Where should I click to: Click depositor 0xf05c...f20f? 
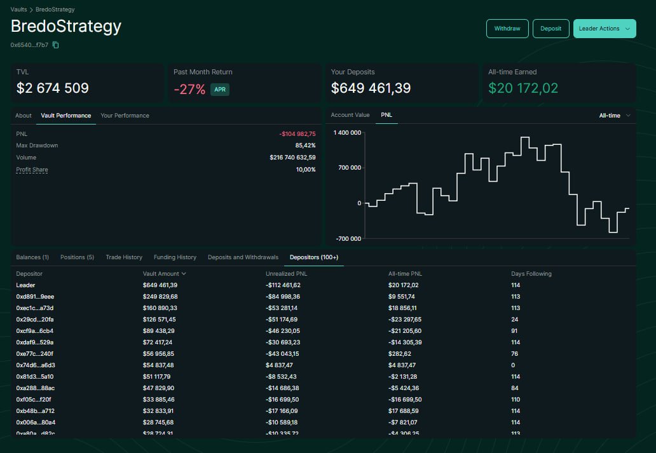[34, 400]
